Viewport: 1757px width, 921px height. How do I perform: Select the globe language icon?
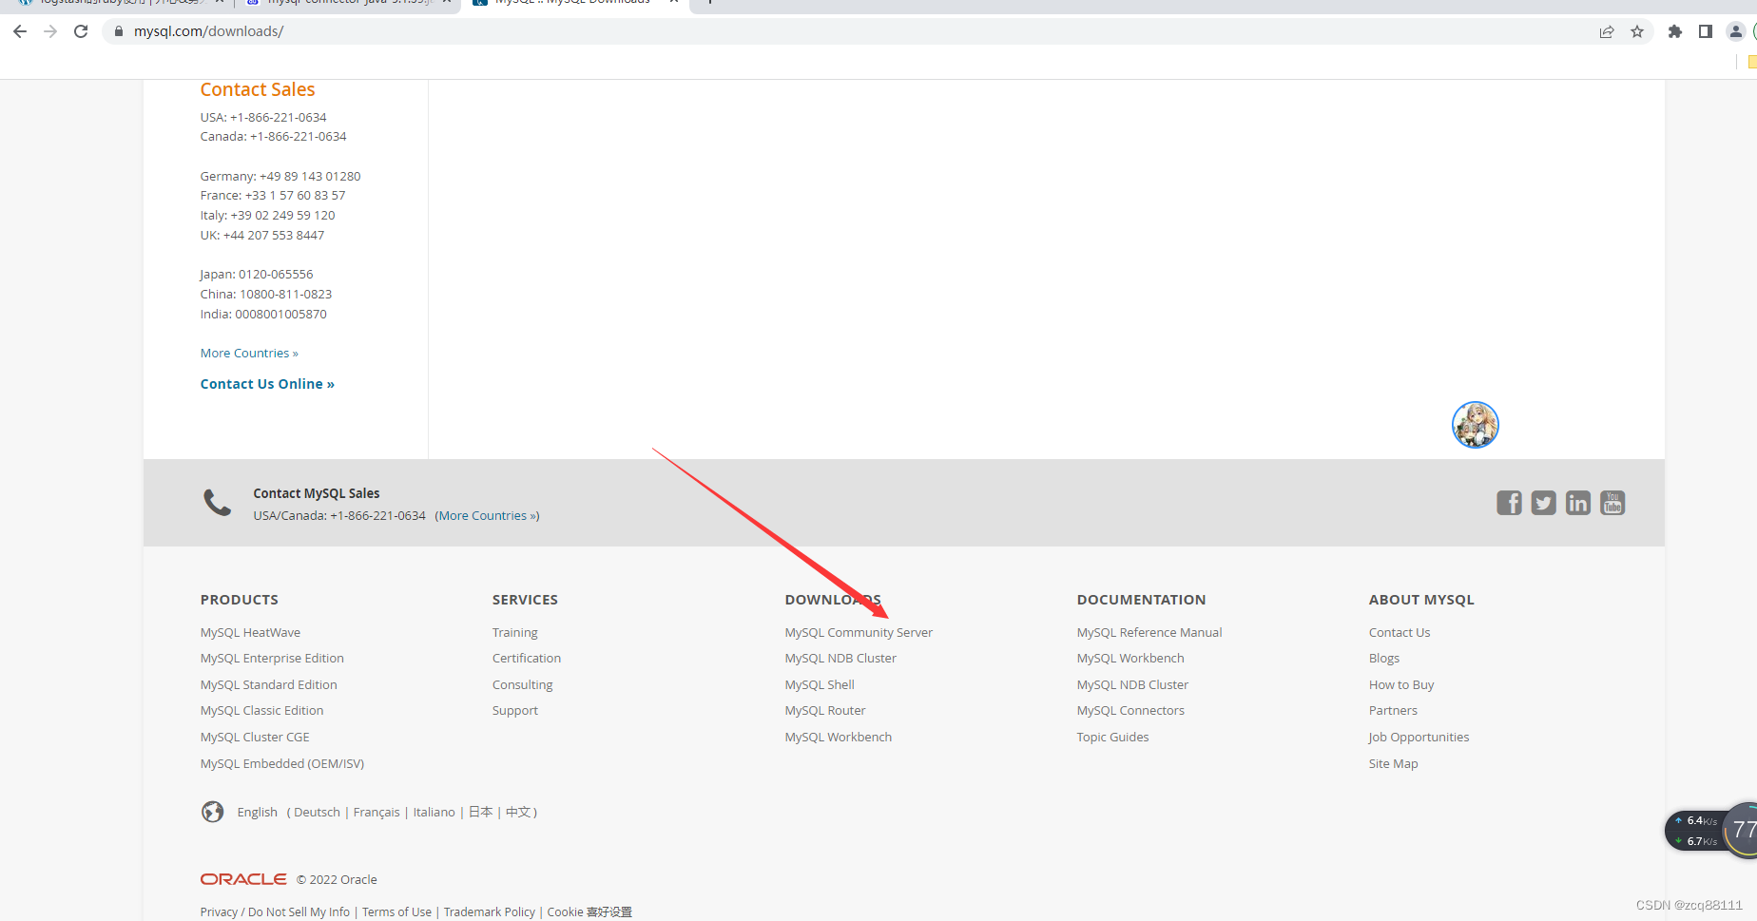click(x=212, y=812)
